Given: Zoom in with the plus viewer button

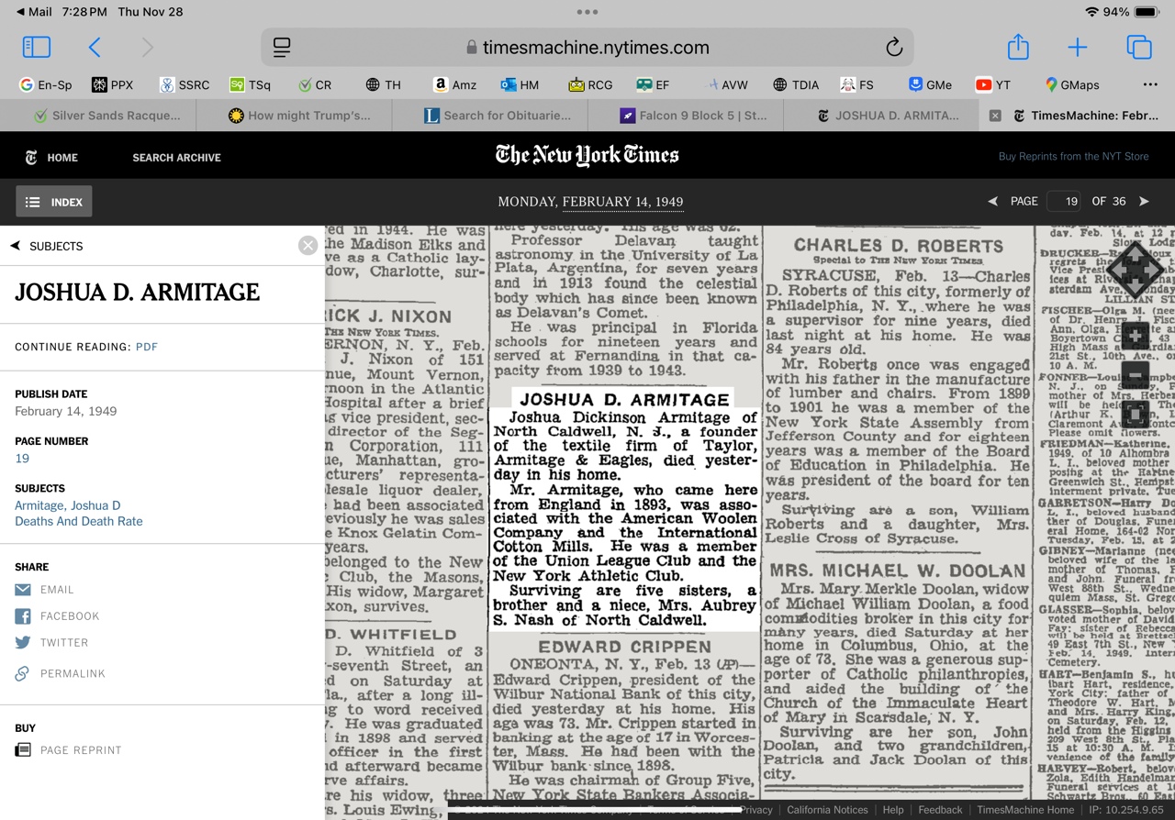Looking at the screenshot, I should 1135,337.
